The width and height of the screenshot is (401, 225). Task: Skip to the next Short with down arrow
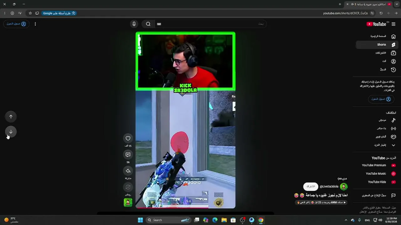(x=11, y=132)
